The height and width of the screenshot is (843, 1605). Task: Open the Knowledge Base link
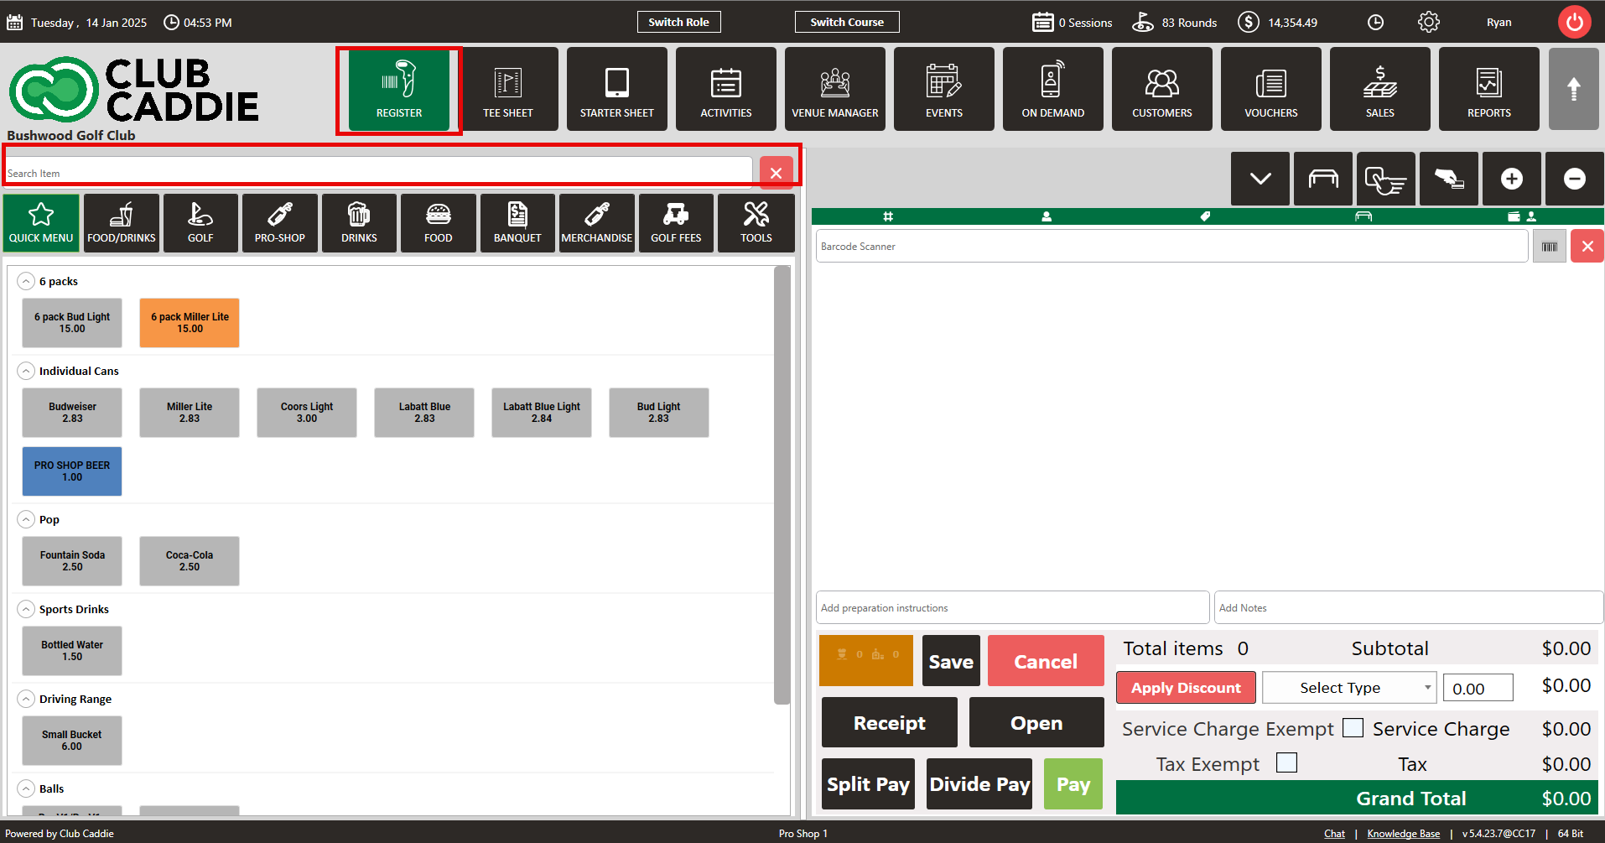point(1403,834)
